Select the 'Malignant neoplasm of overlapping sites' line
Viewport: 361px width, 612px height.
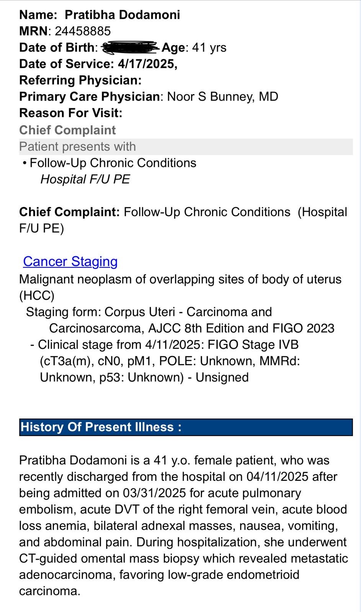(180, 279)
